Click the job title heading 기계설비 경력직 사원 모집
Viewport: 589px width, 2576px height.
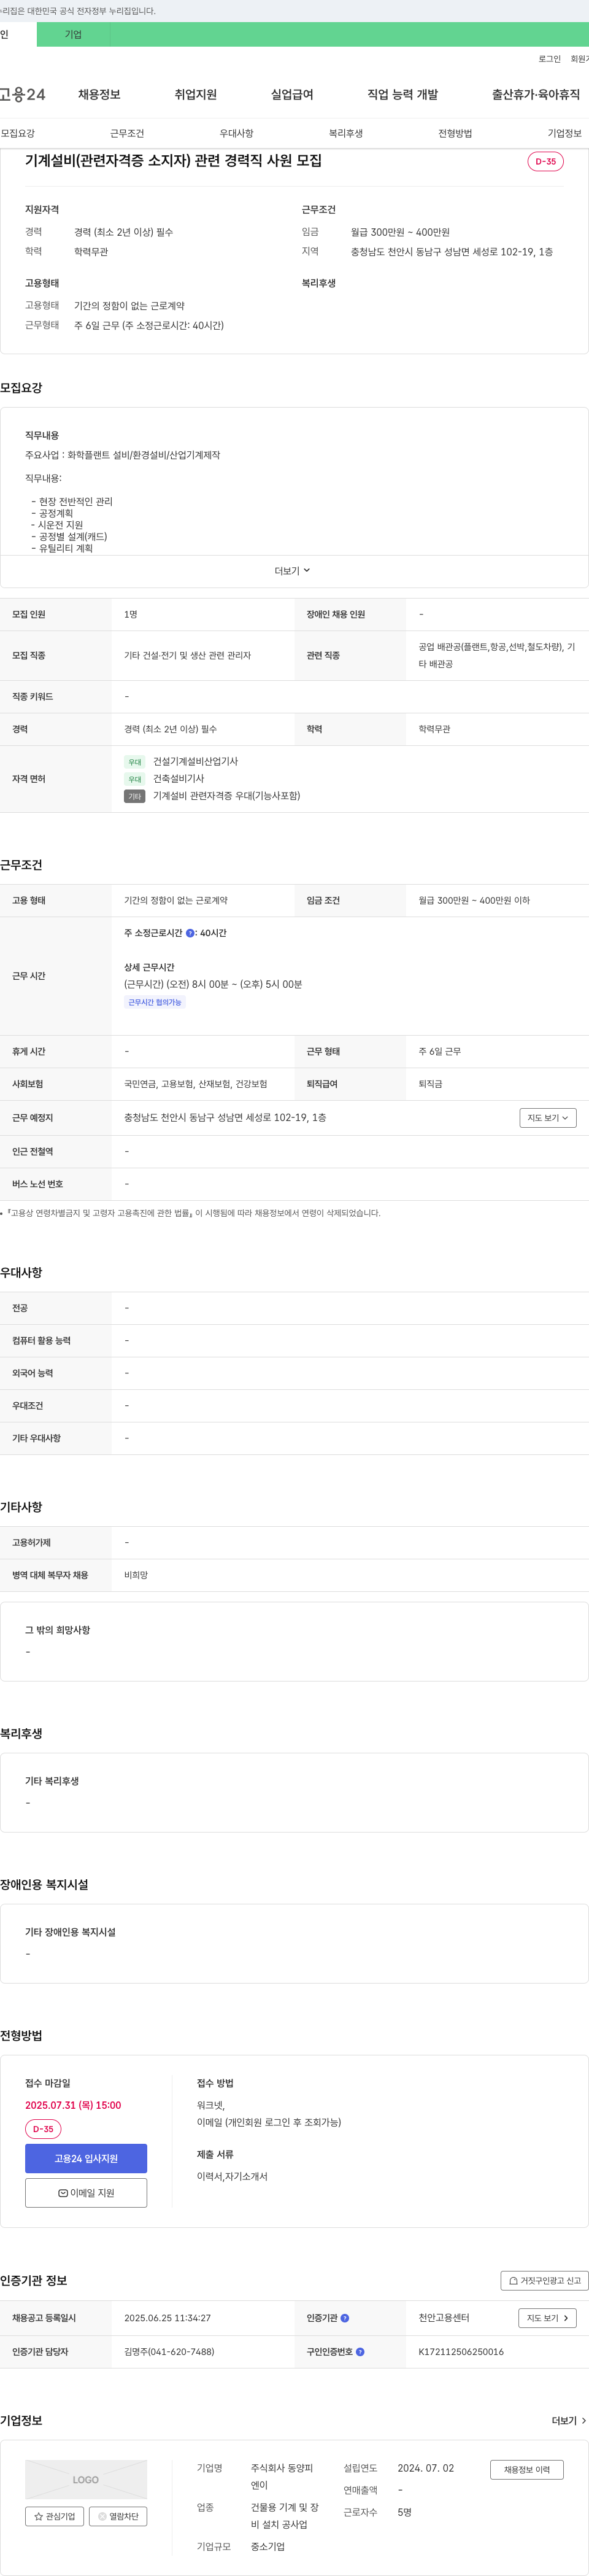(x=173, y=161)
